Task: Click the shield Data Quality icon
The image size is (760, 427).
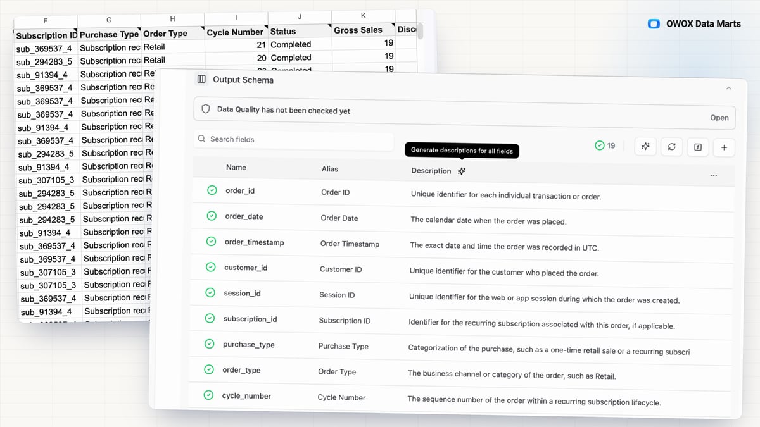Action: point(205,109)
